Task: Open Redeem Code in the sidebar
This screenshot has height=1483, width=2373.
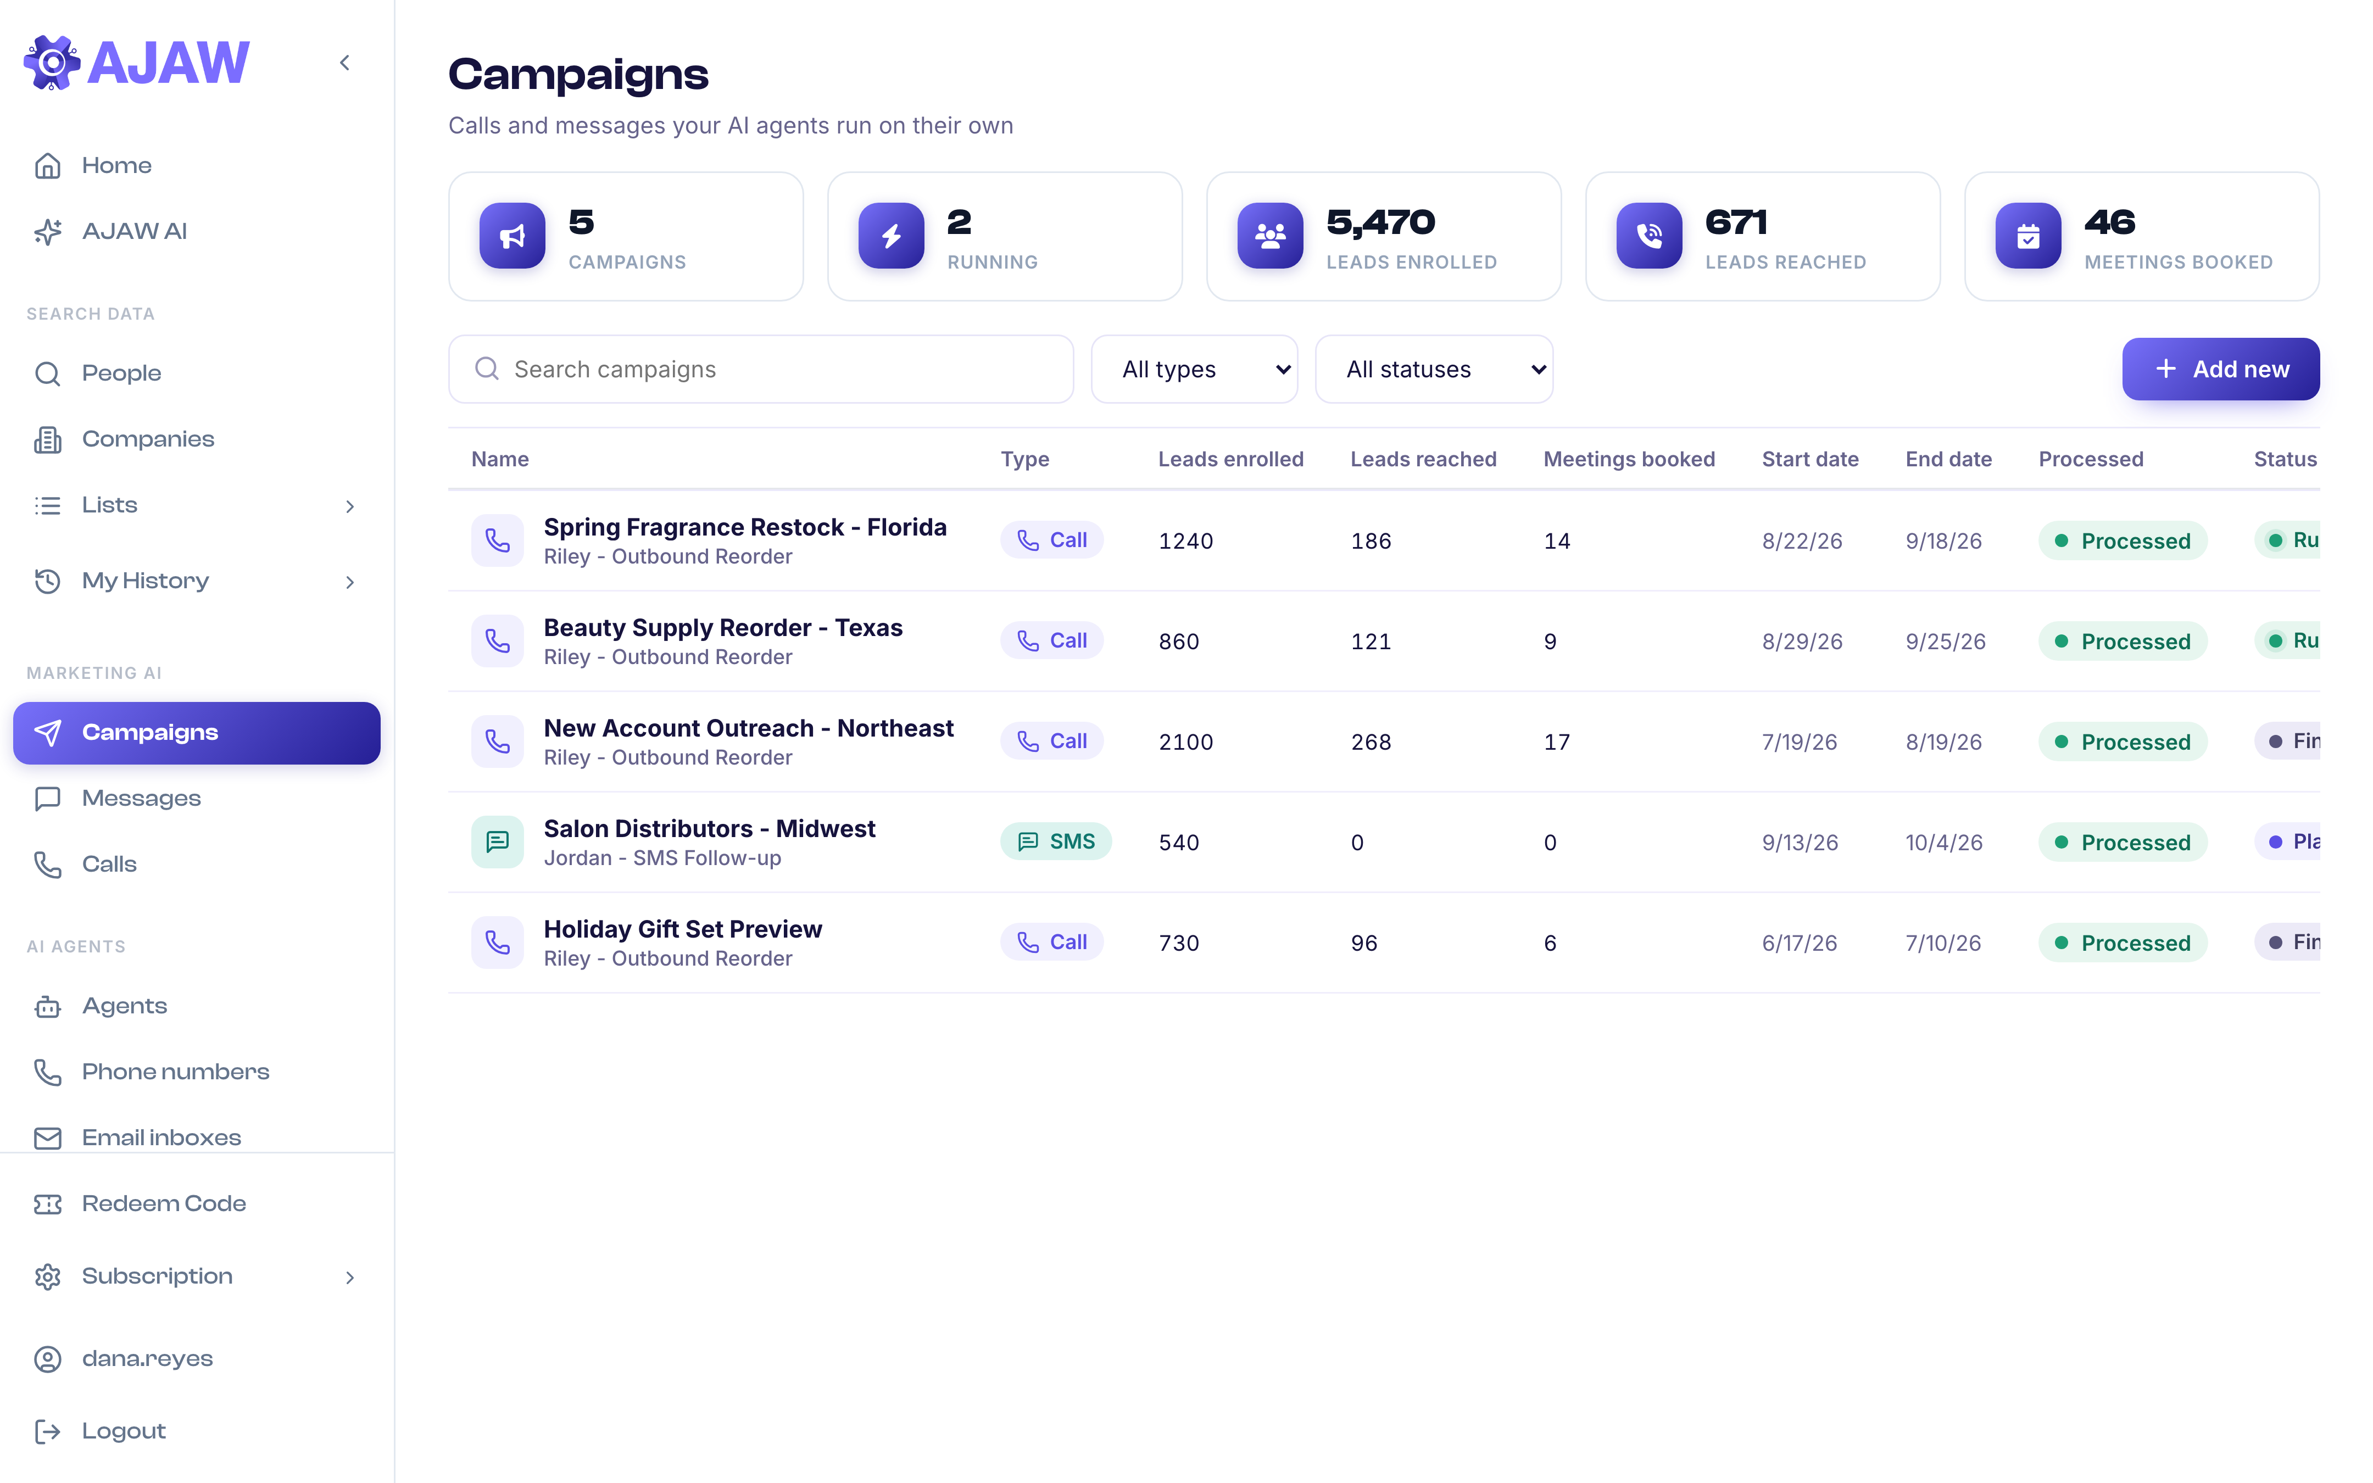Action: pos(196,1203)
